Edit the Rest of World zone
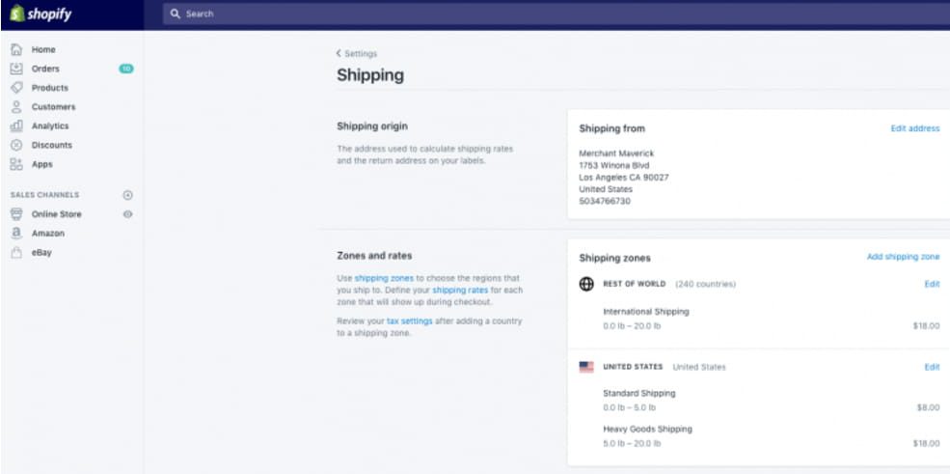The width and height of the screenshot is (950, 474). [932, 284]
